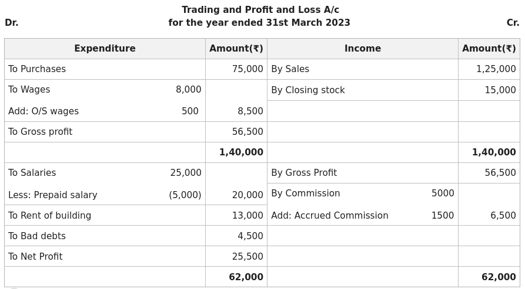Click the 75,000 purchases amount cell
The height and width of the screenshot is (289, 525).
click(x=248, y=69)
